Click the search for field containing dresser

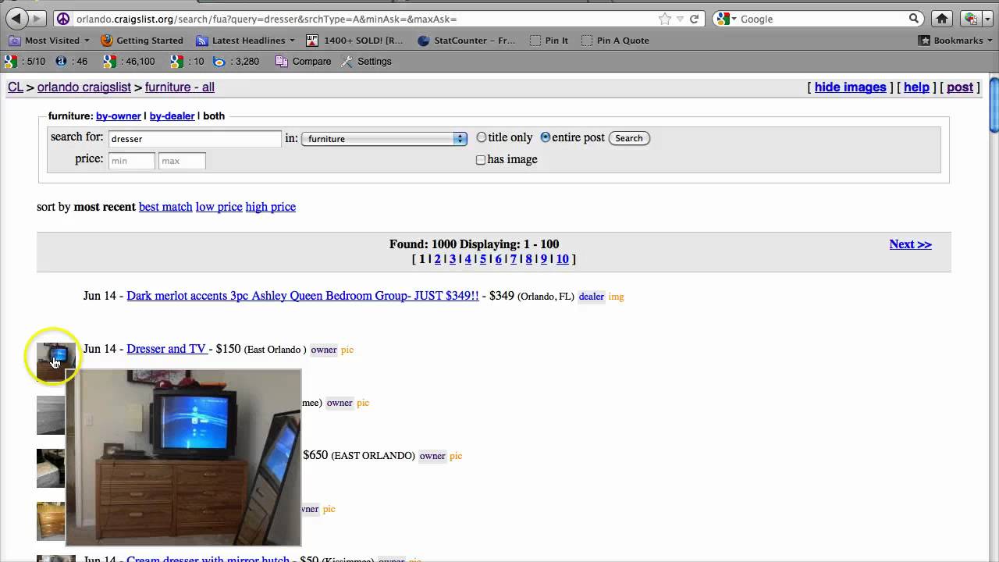point(194,139)
